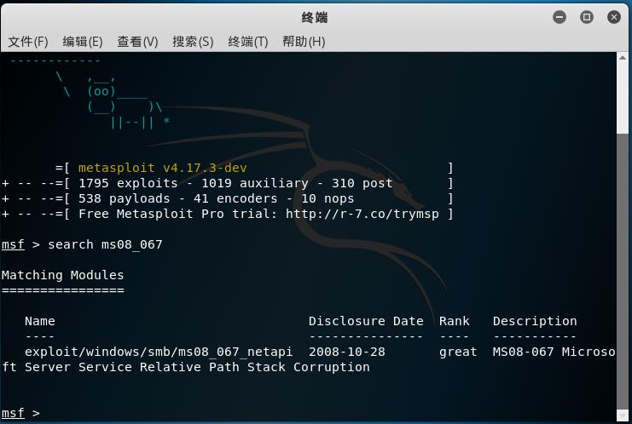Click the 'MS08-067 Microso' description text

554,352
